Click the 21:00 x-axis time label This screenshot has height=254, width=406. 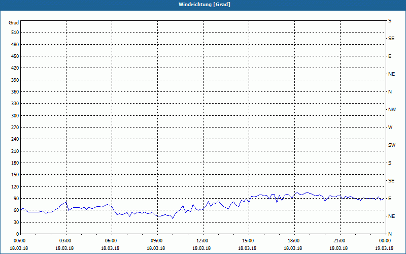[x=340, y=241]
